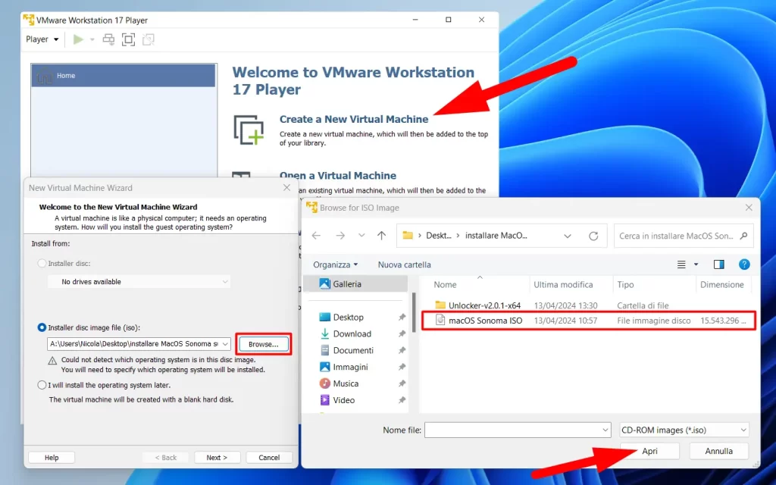This screenshot has width=776, height=485.
Task: Sort by the Tipo column header
Action: tap(625, 285)
